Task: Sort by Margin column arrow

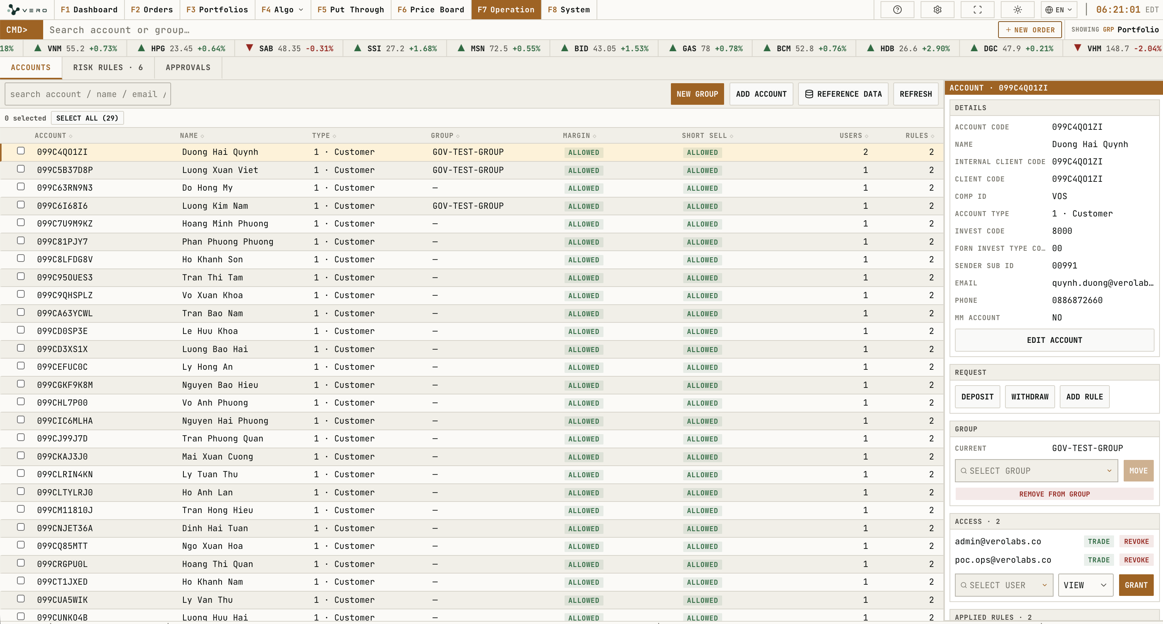Action: (x=595, y=136)
